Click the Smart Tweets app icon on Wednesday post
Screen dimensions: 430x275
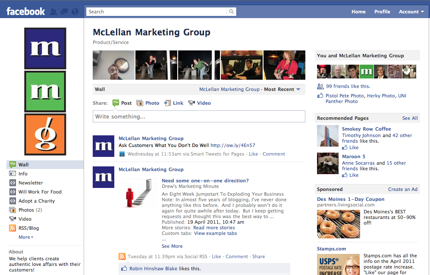click(122, 154)
